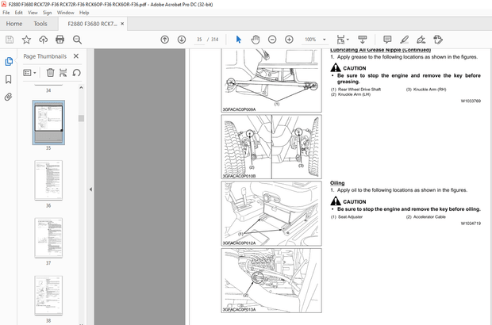
Task: Toggle the Attachments paperclip panel
Action: [x=9, y=96]
